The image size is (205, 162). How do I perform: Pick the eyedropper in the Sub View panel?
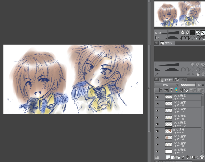pos(157,74)
